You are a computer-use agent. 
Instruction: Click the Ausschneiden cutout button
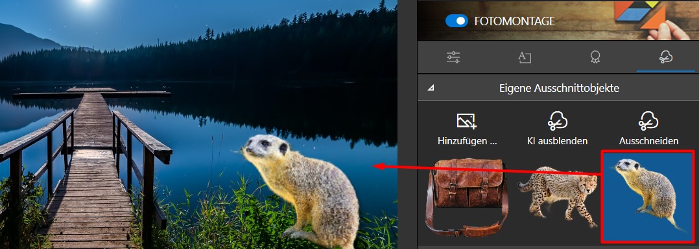(648, 129)
